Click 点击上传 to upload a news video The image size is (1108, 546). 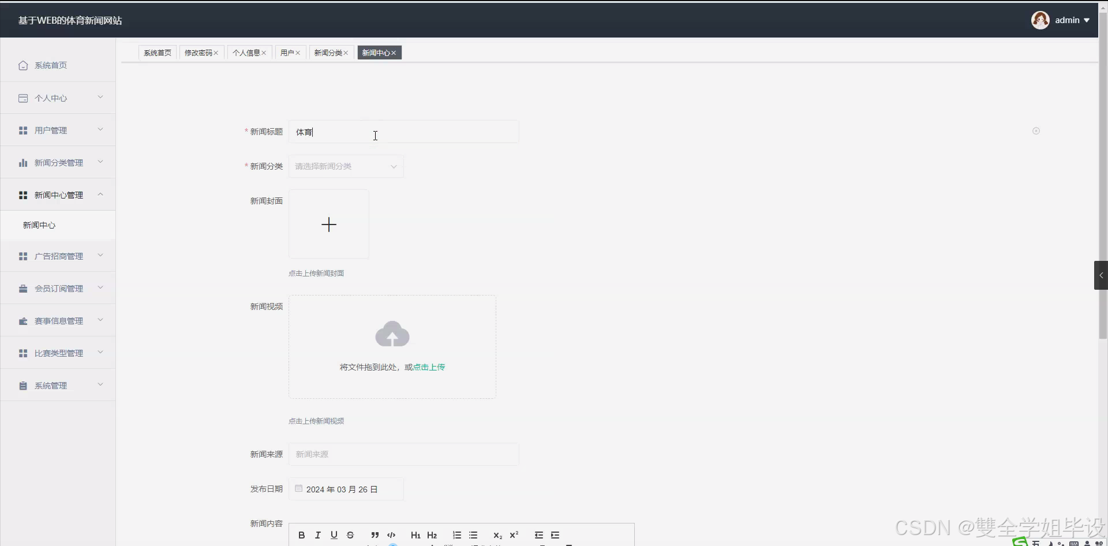428,367
